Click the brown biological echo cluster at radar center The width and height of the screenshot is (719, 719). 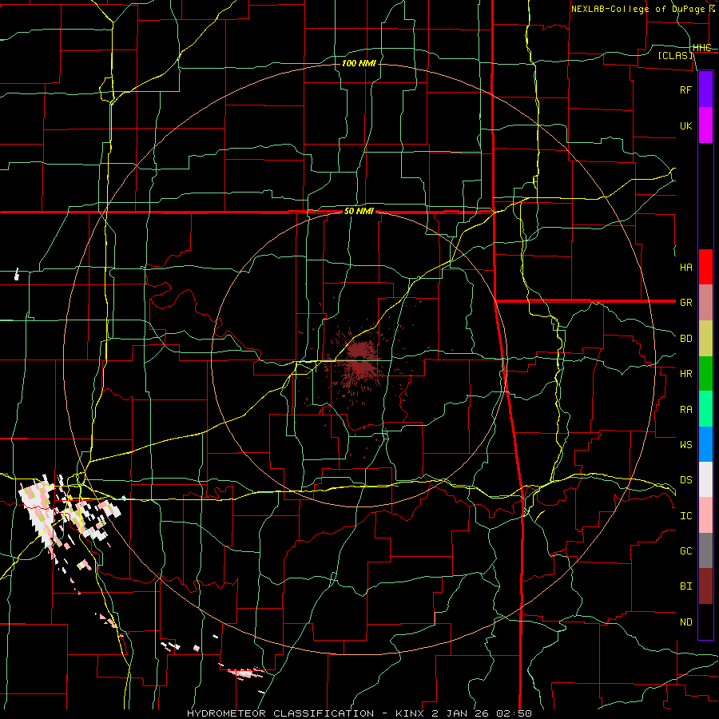click(362, 360)
